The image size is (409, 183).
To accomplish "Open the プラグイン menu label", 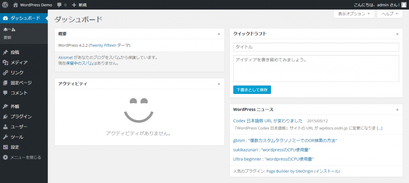I will point(21,117).
